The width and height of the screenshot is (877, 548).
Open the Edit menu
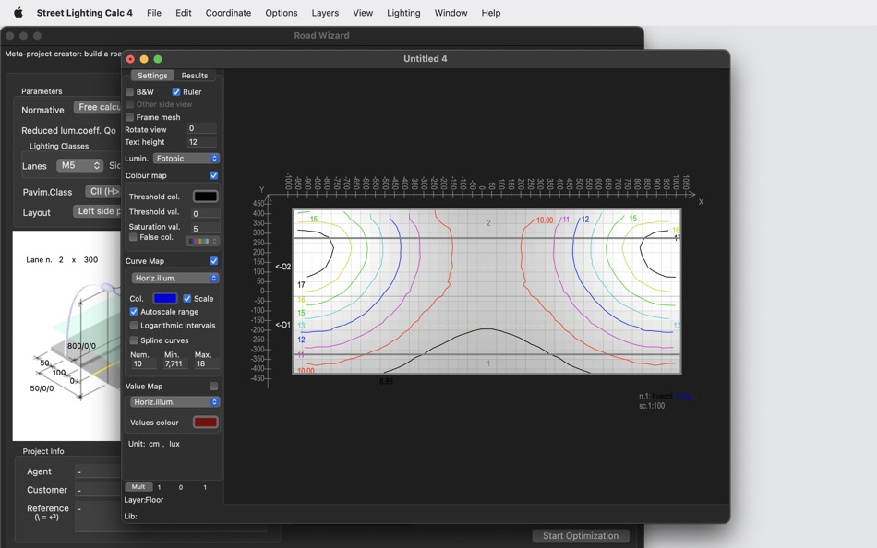click(184, 13)
